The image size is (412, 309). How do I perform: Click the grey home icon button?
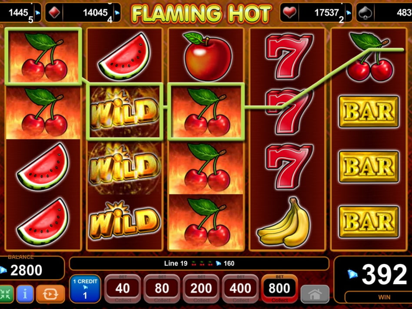click(x=315, y=294)
